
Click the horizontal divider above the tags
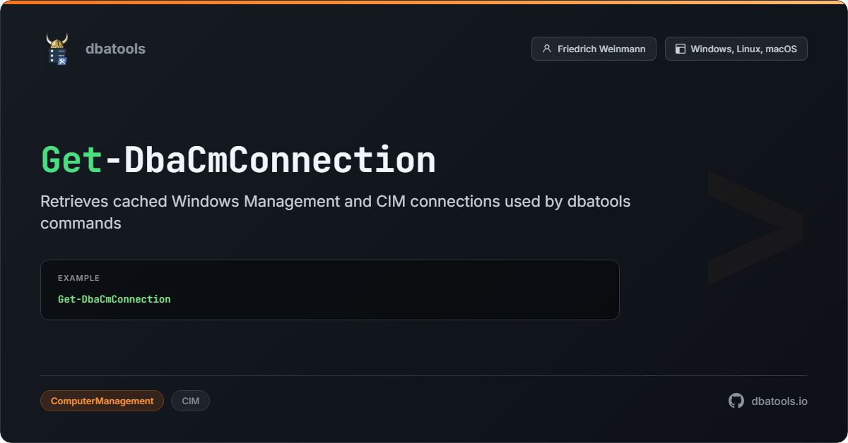424,375
